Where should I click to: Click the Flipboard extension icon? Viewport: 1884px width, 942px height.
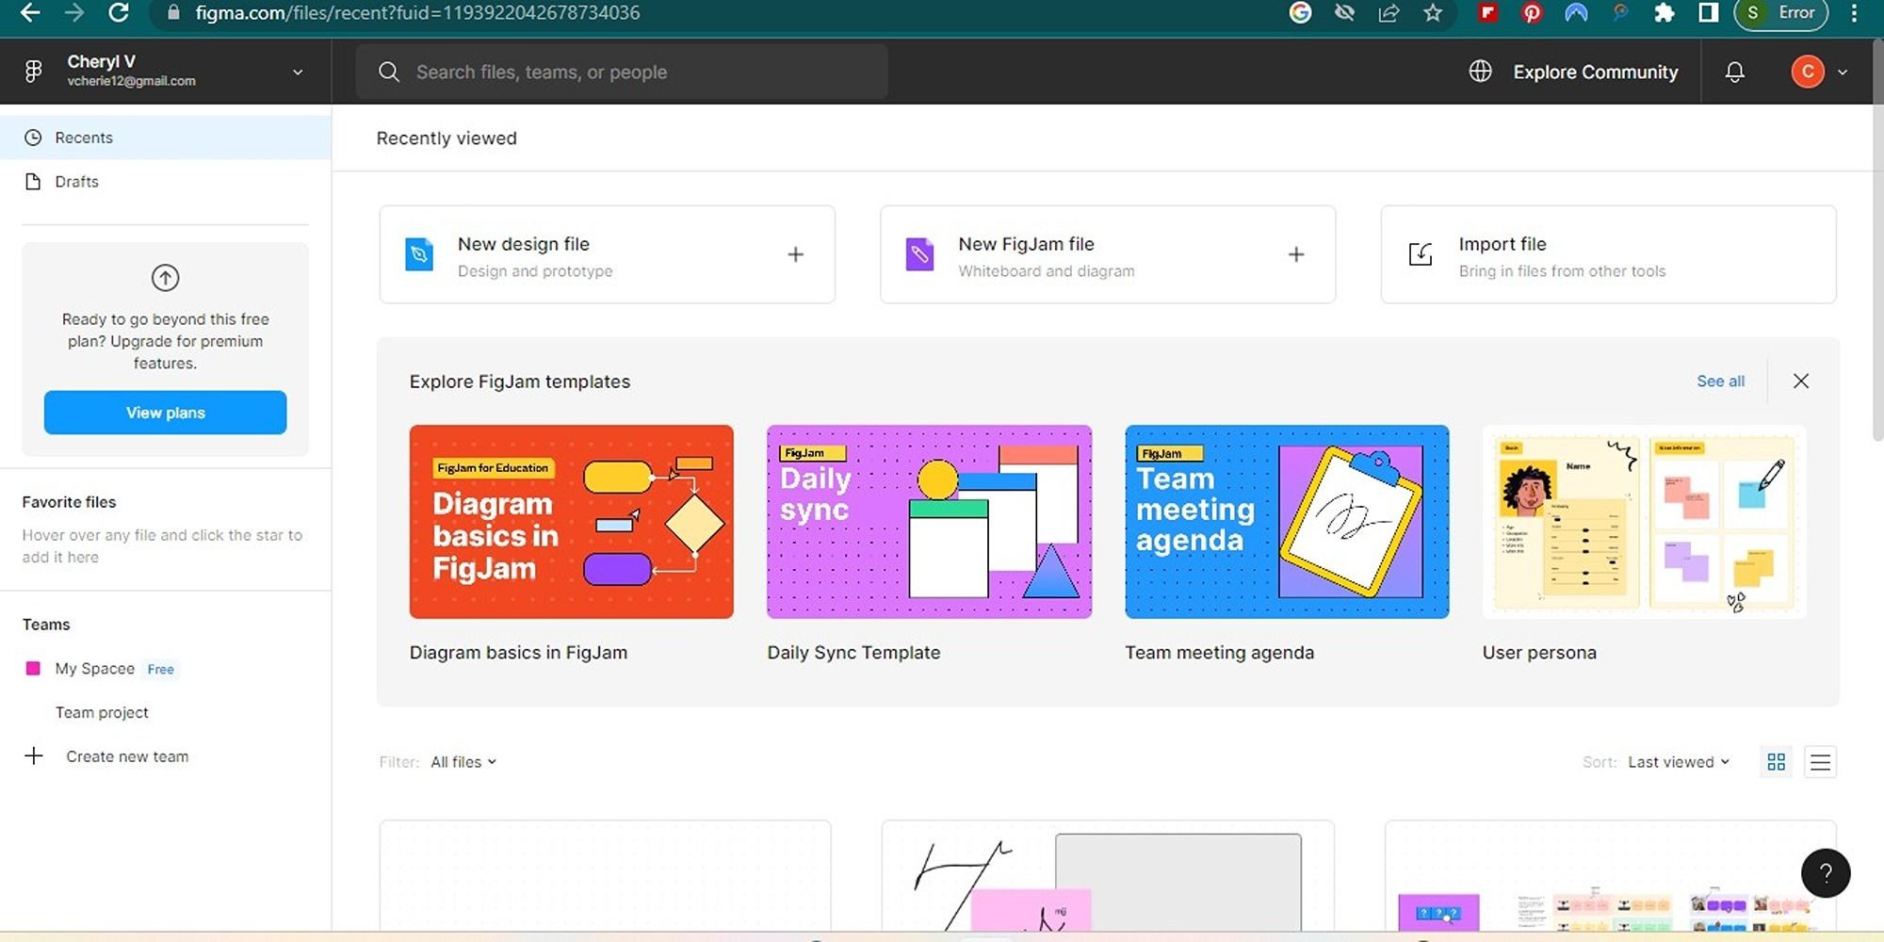(1487, 12)
